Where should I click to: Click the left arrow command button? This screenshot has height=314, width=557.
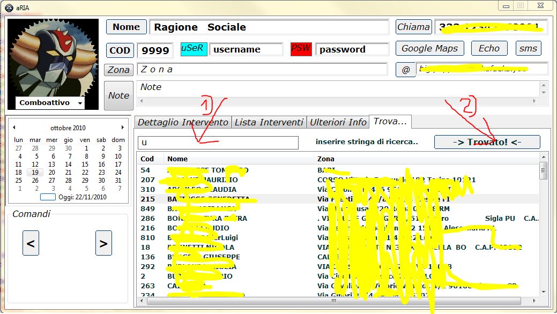point(31,243)
